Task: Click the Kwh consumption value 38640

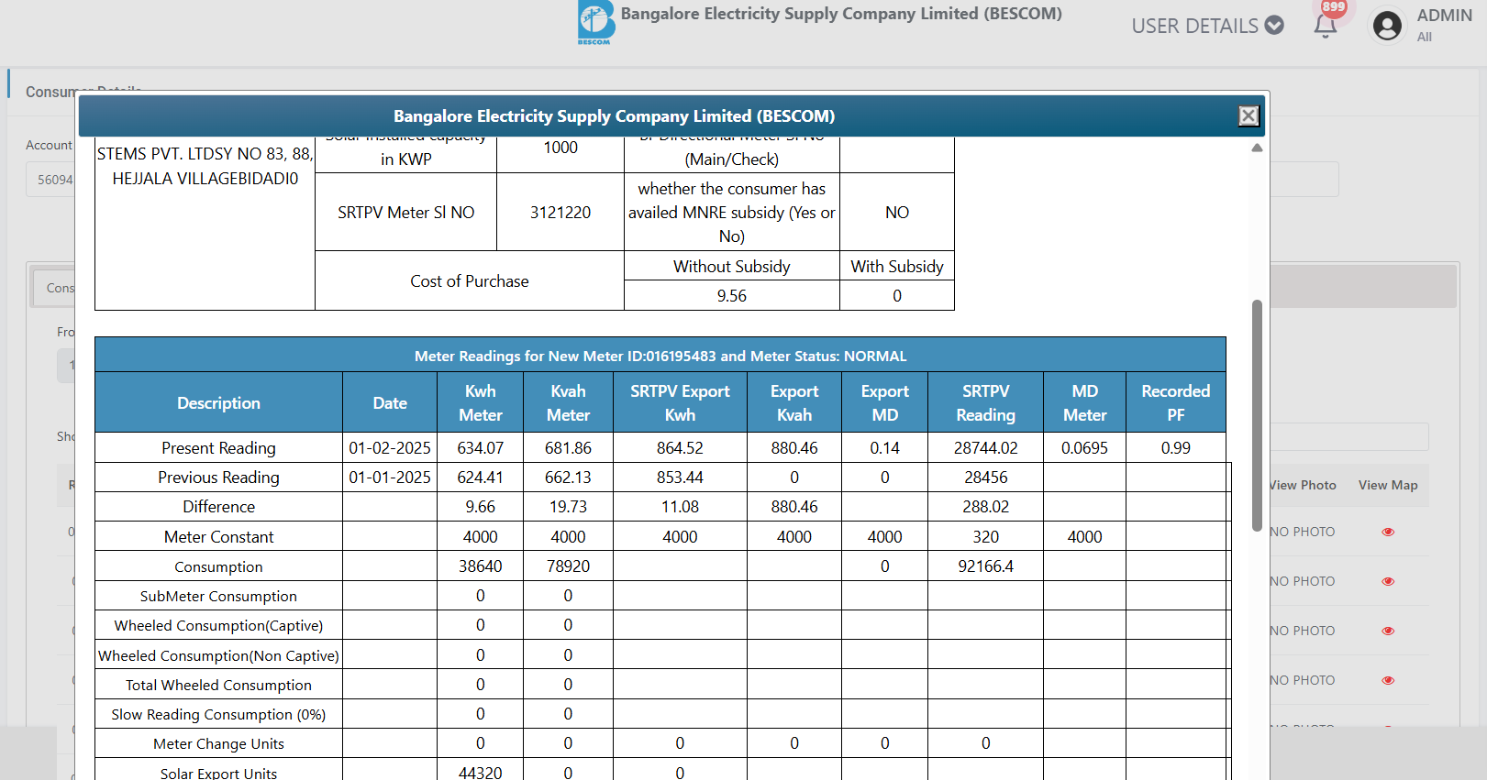Action: point(480,566)
